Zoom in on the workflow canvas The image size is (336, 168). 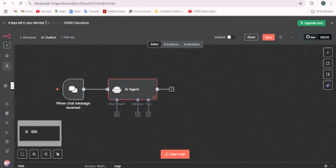coord(34,154)
